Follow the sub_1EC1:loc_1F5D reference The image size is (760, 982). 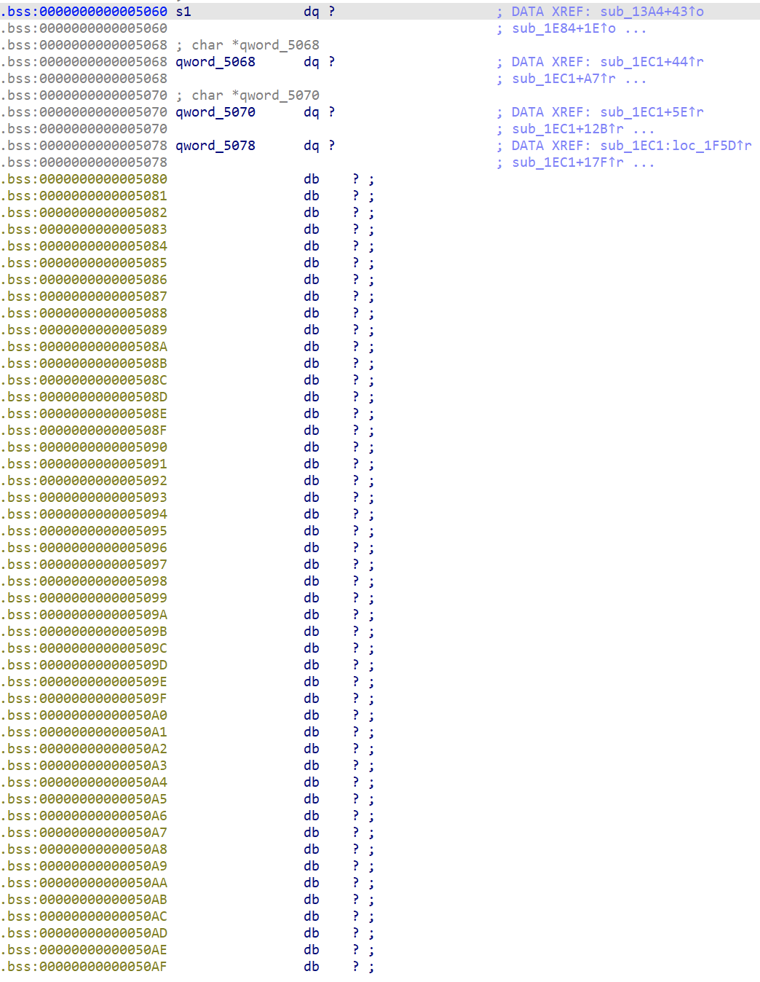click(676, 146)
